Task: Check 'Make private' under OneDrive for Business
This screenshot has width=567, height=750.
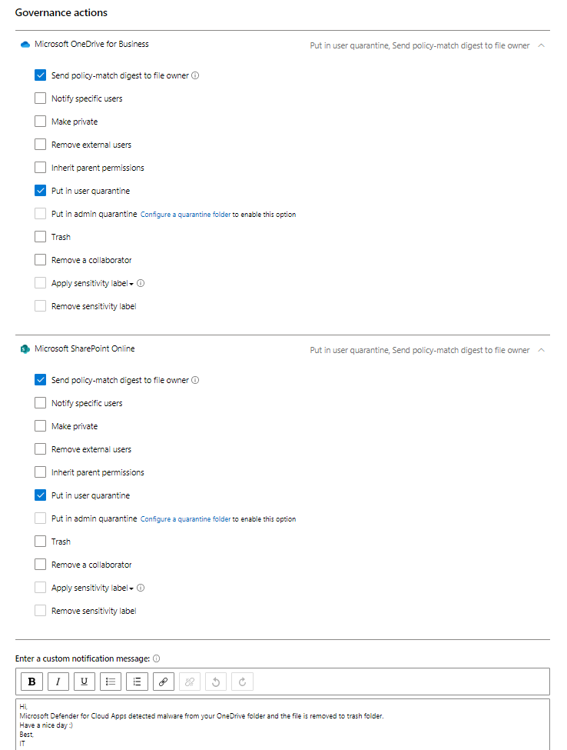Action: (41, 122)
